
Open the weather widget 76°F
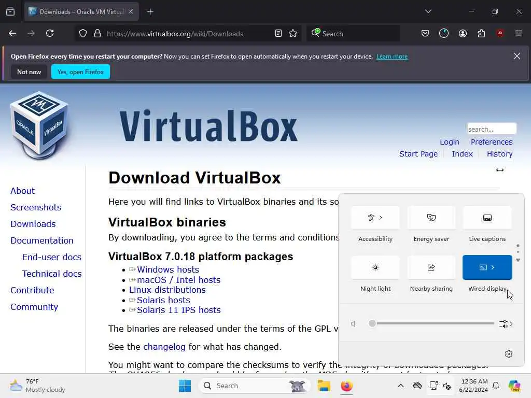(x=37, y=386)
